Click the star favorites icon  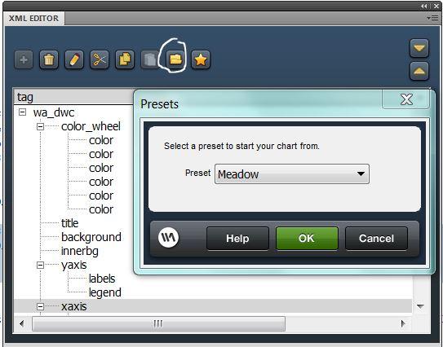(201, 59)
